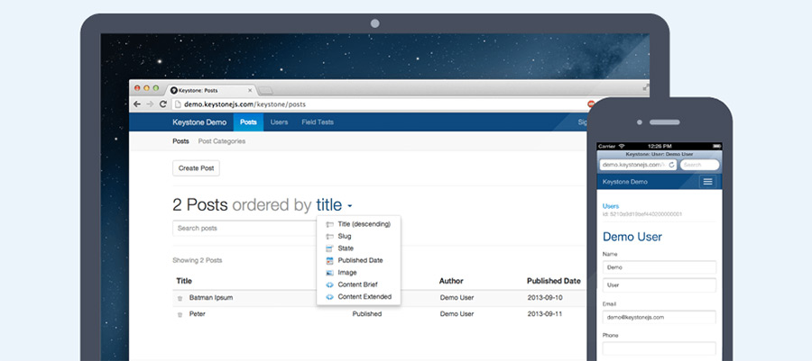The height and width of the screenshot is (361, 812).
Task: Click the trash icon beside Peter
Action: [x=180, y=314]
